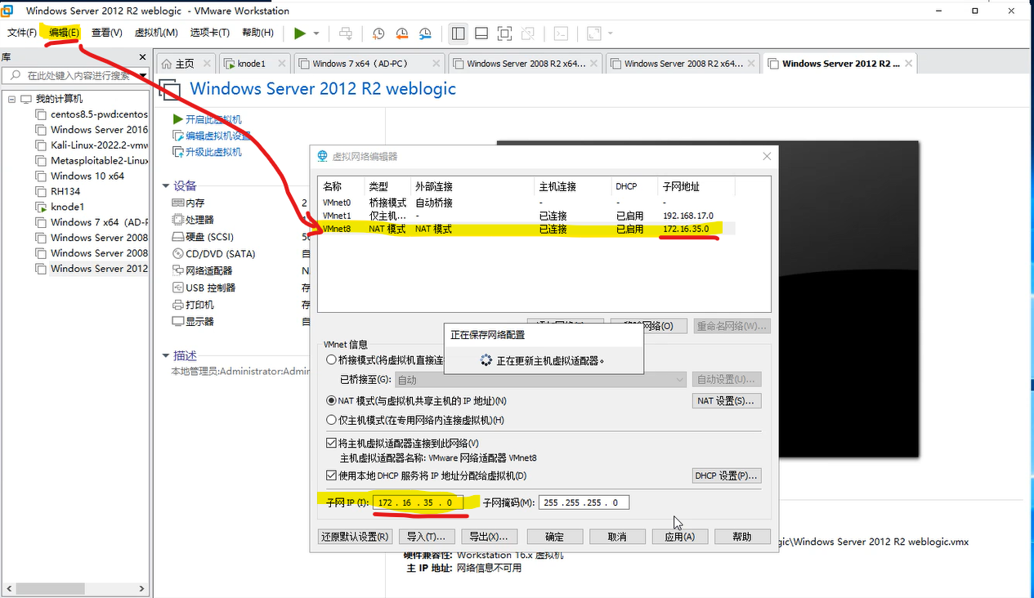Click the console view terminal icon
This screenshot has height=598, width=1034.
561,33
